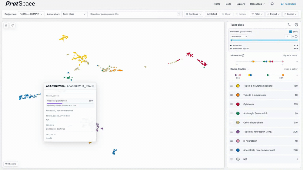Toggle the Show predicted checkbox

[291, 32]
